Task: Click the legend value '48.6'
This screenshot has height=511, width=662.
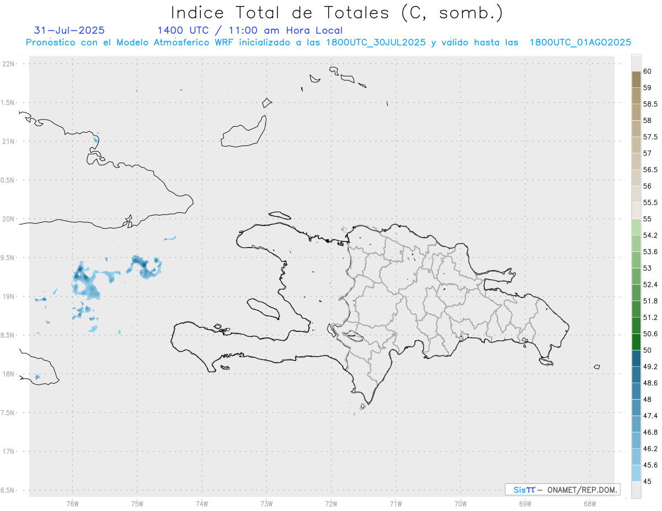Action: 650,383
